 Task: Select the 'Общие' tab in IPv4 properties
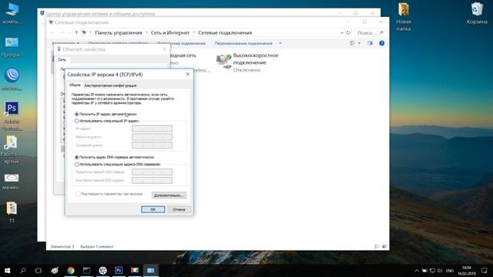click(75, 85)
